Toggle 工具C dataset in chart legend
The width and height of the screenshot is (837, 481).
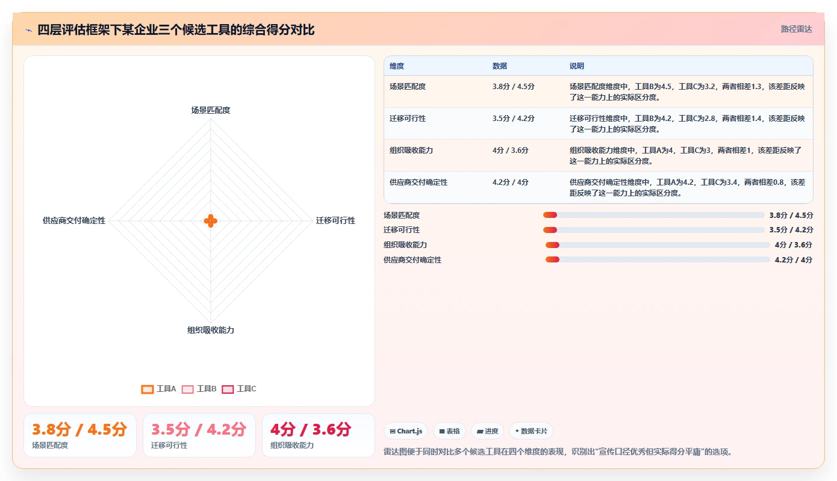point(239,389)
